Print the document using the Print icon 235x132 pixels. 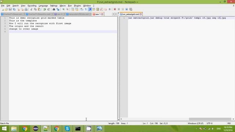coord(26,10)
